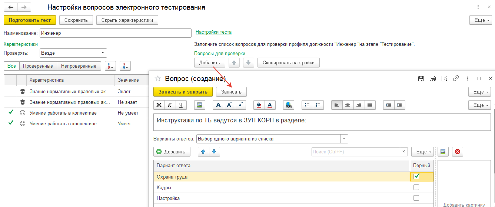Clear the answers search field

tap(404, 152)
